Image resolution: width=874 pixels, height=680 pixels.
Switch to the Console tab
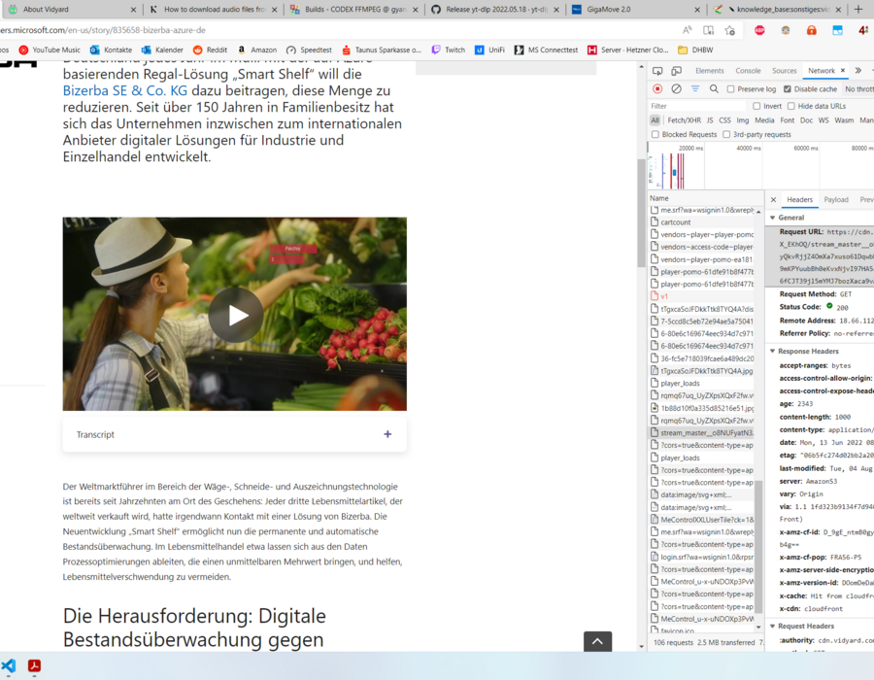pos(748,71)
